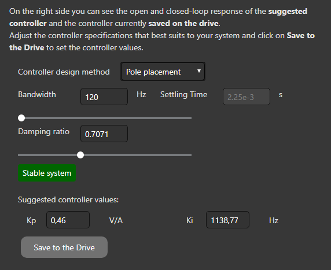
Task: Click the Bandwidth slider handle
Action: (x=21, y=118)
